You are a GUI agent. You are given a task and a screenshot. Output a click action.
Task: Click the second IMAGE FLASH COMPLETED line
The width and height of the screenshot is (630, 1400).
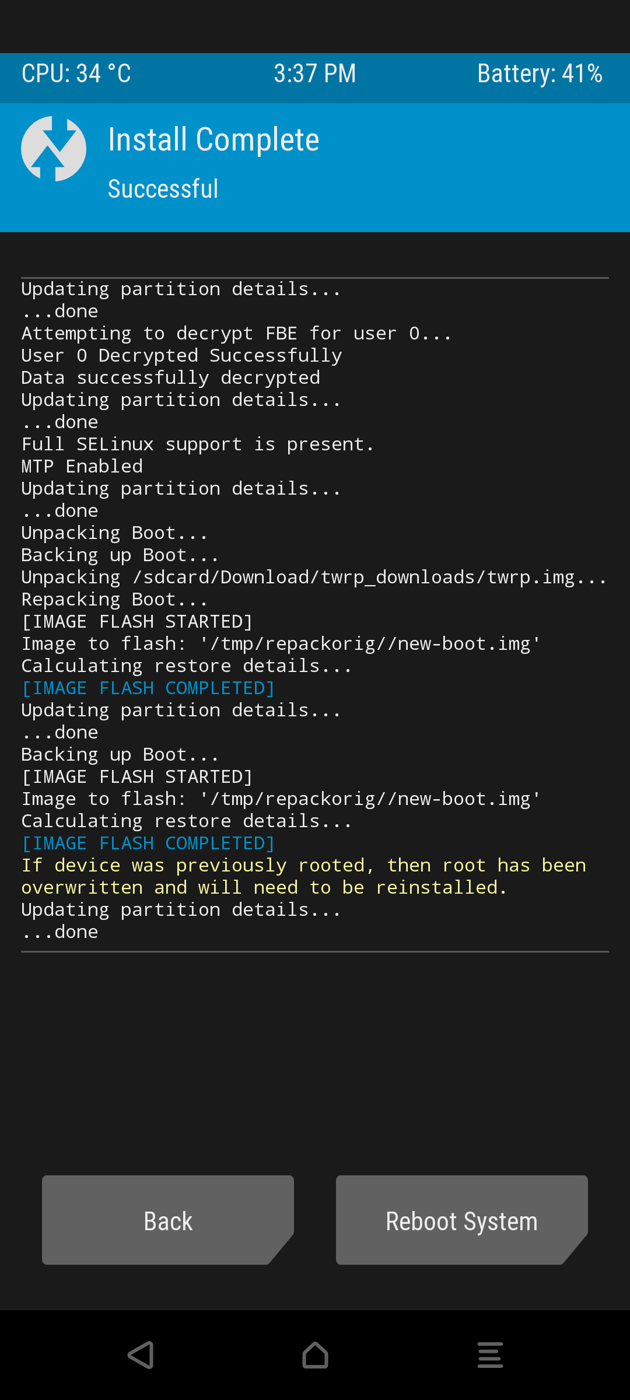click(148, 843)
